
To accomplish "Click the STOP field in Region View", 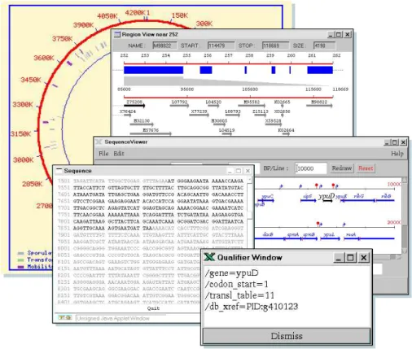I will pyautogui.click(x=275, y=46).
